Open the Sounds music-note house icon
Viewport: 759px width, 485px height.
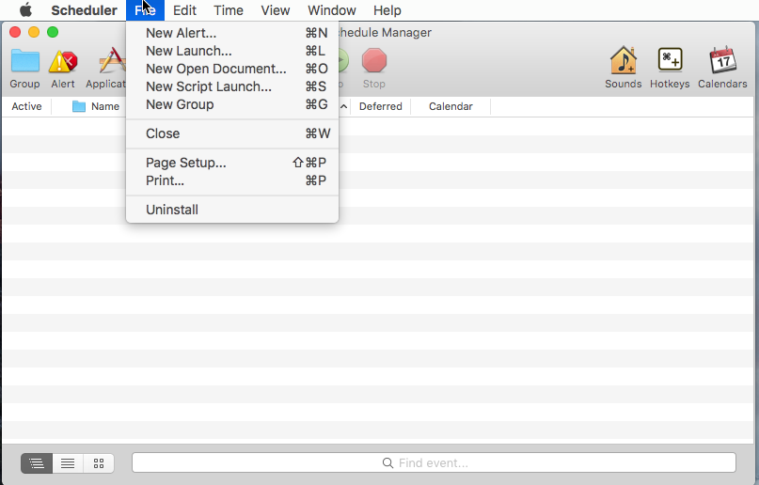tap(623, 60)
